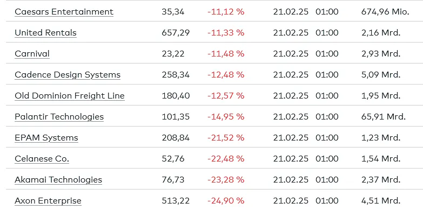Click the Akamai Technologies -23,28 % change

pyautogui.click(x=226, y=180)
